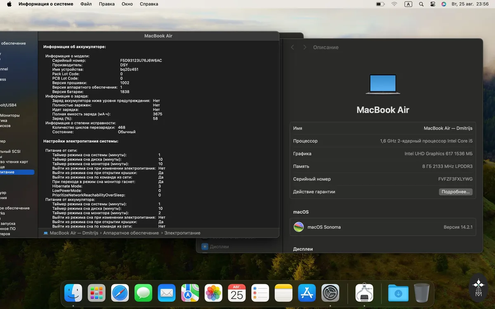Open Trash in the Dock
The image size is (495, 309).
(x=422, y=293)
